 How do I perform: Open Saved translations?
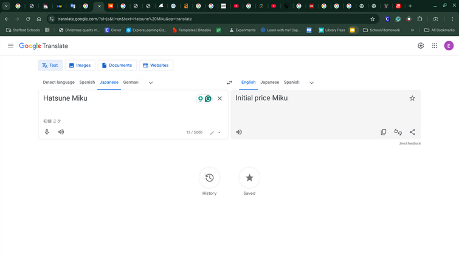click(x=249, y=178)
